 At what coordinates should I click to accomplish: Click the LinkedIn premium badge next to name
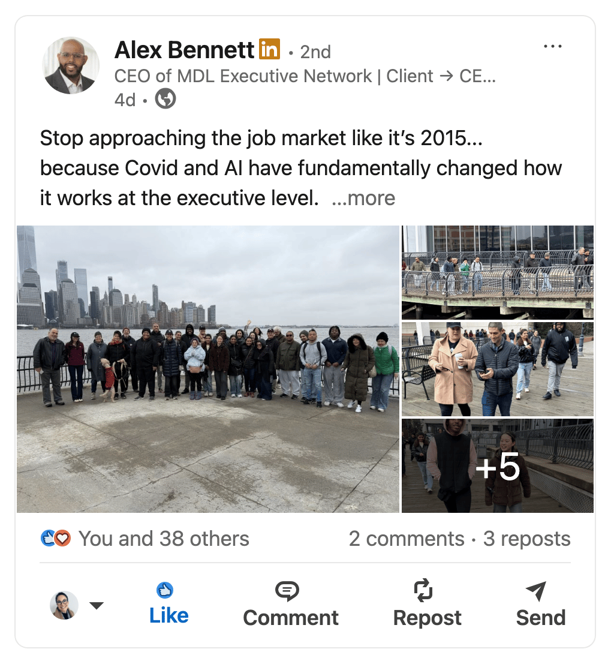[x=270, y=49]
